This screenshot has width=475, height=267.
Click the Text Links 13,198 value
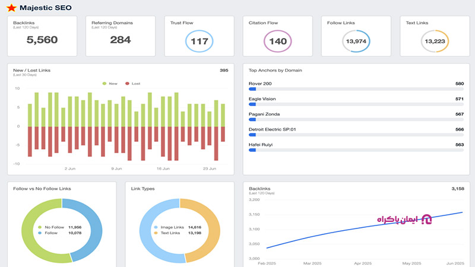195,233
